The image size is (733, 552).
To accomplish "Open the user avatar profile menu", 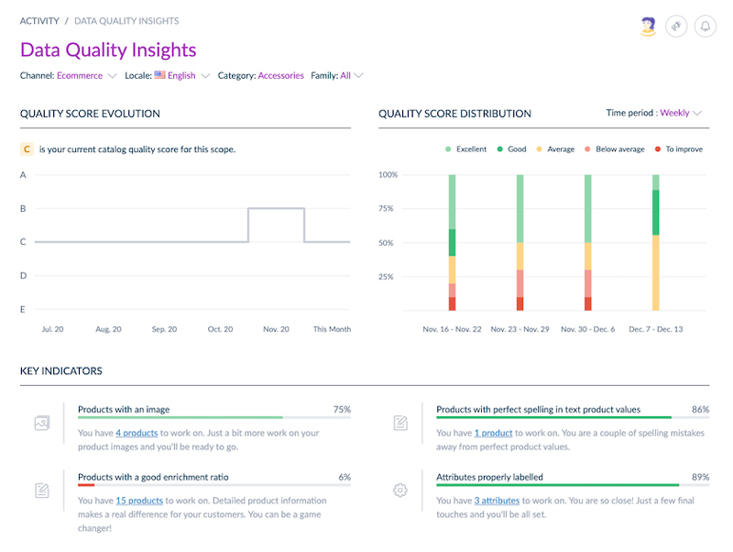I will (648, 27).
